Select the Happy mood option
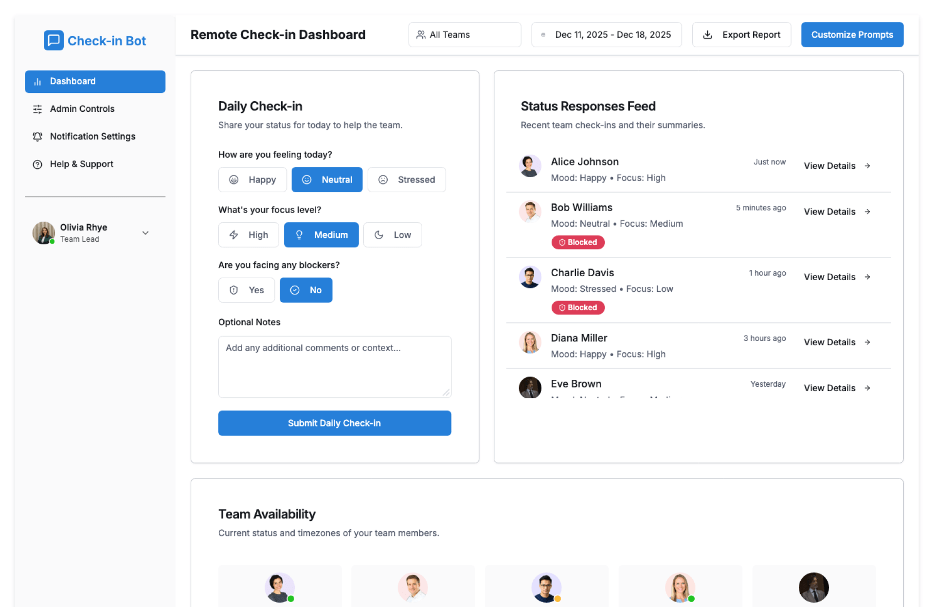The width and height of the screenshot is (934, 607). pyautogui.click(x=252, y=179)
